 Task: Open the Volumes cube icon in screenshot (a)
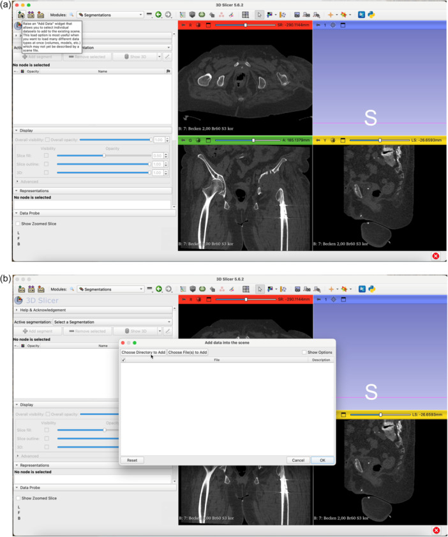coord(192,15)
